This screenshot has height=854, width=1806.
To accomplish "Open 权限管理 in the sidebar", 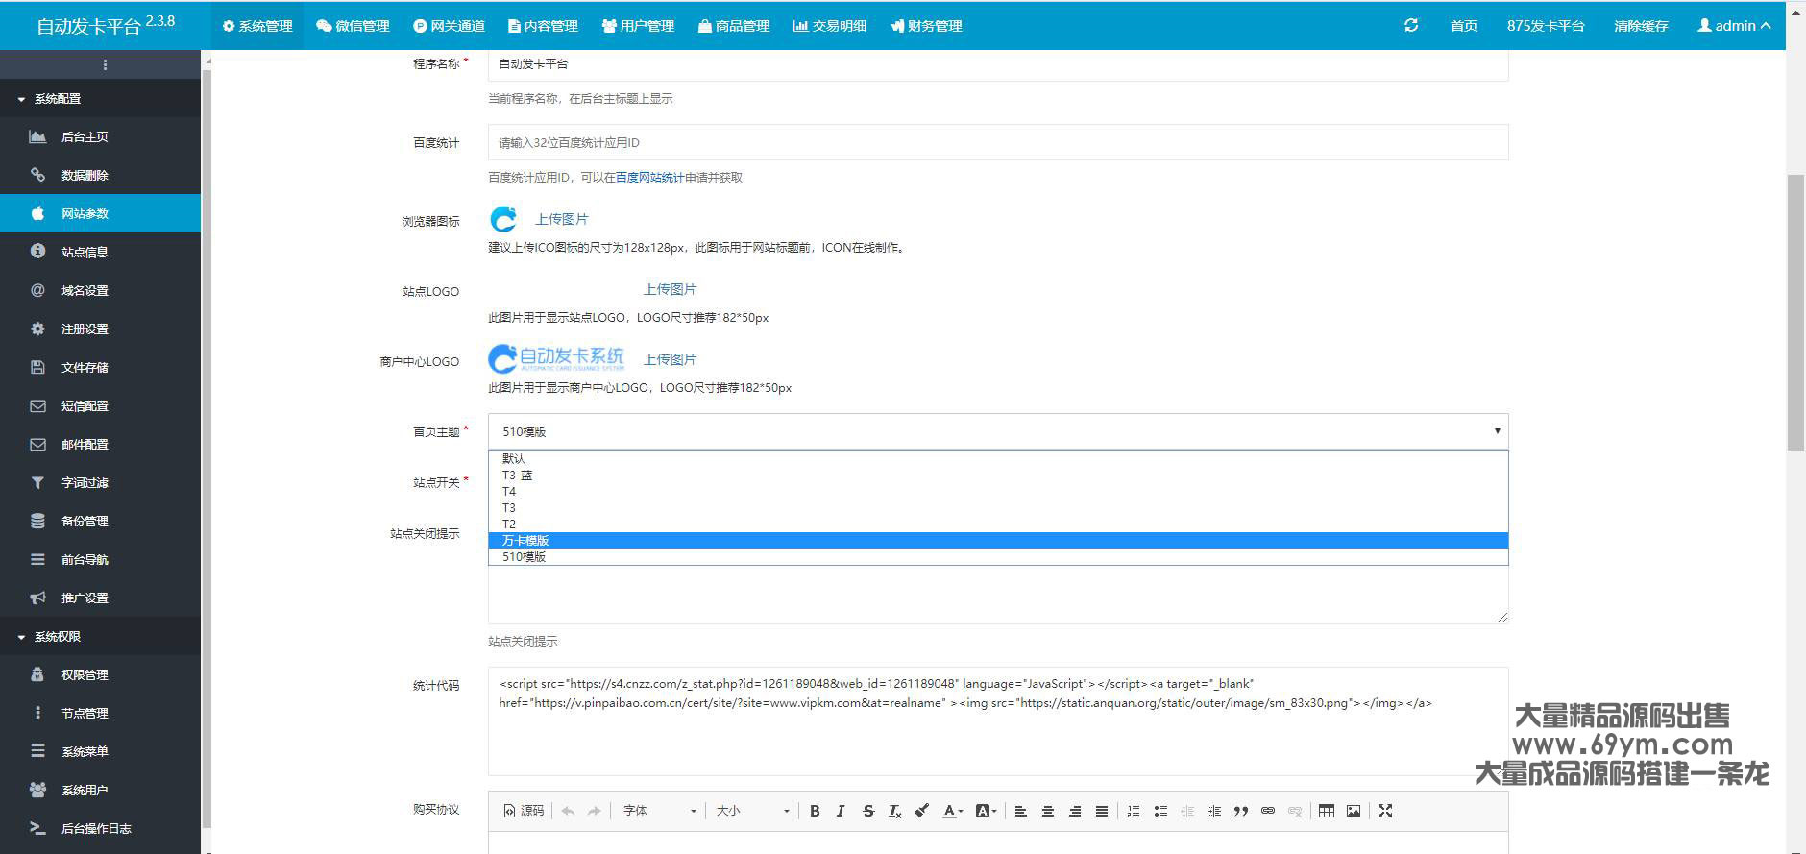I will [x=100, y=674].
